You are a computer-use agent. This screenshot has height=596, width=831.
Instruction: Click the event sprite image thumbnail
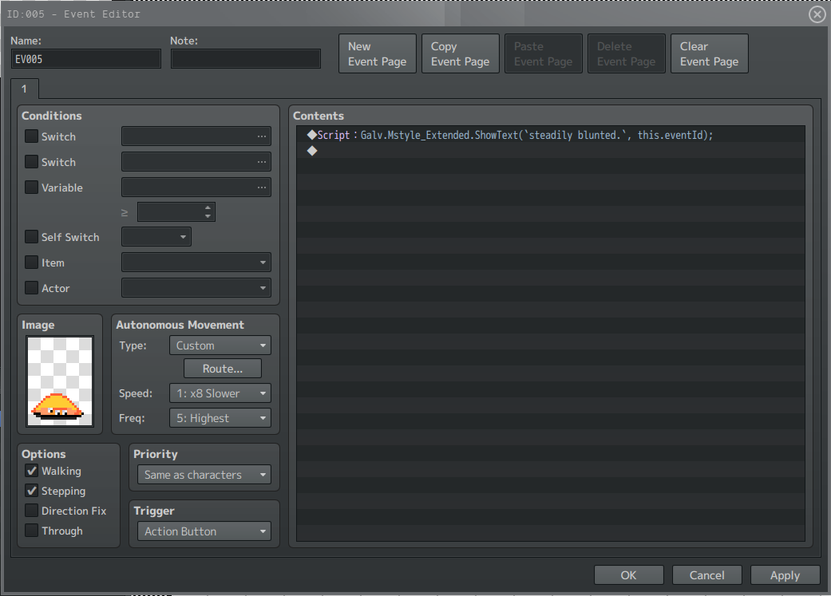(x=60, y=381)
